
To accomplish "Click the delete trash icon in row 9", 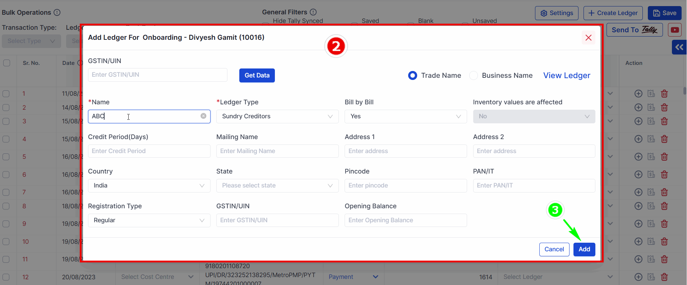I will click(664, 224).
